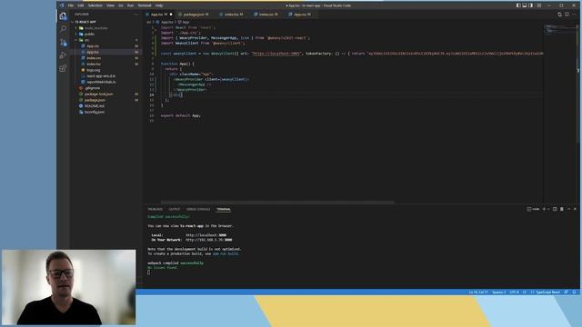Open the Run and Debug view
The height and width of the screenshot is (327, 582).
coord(63,55)
